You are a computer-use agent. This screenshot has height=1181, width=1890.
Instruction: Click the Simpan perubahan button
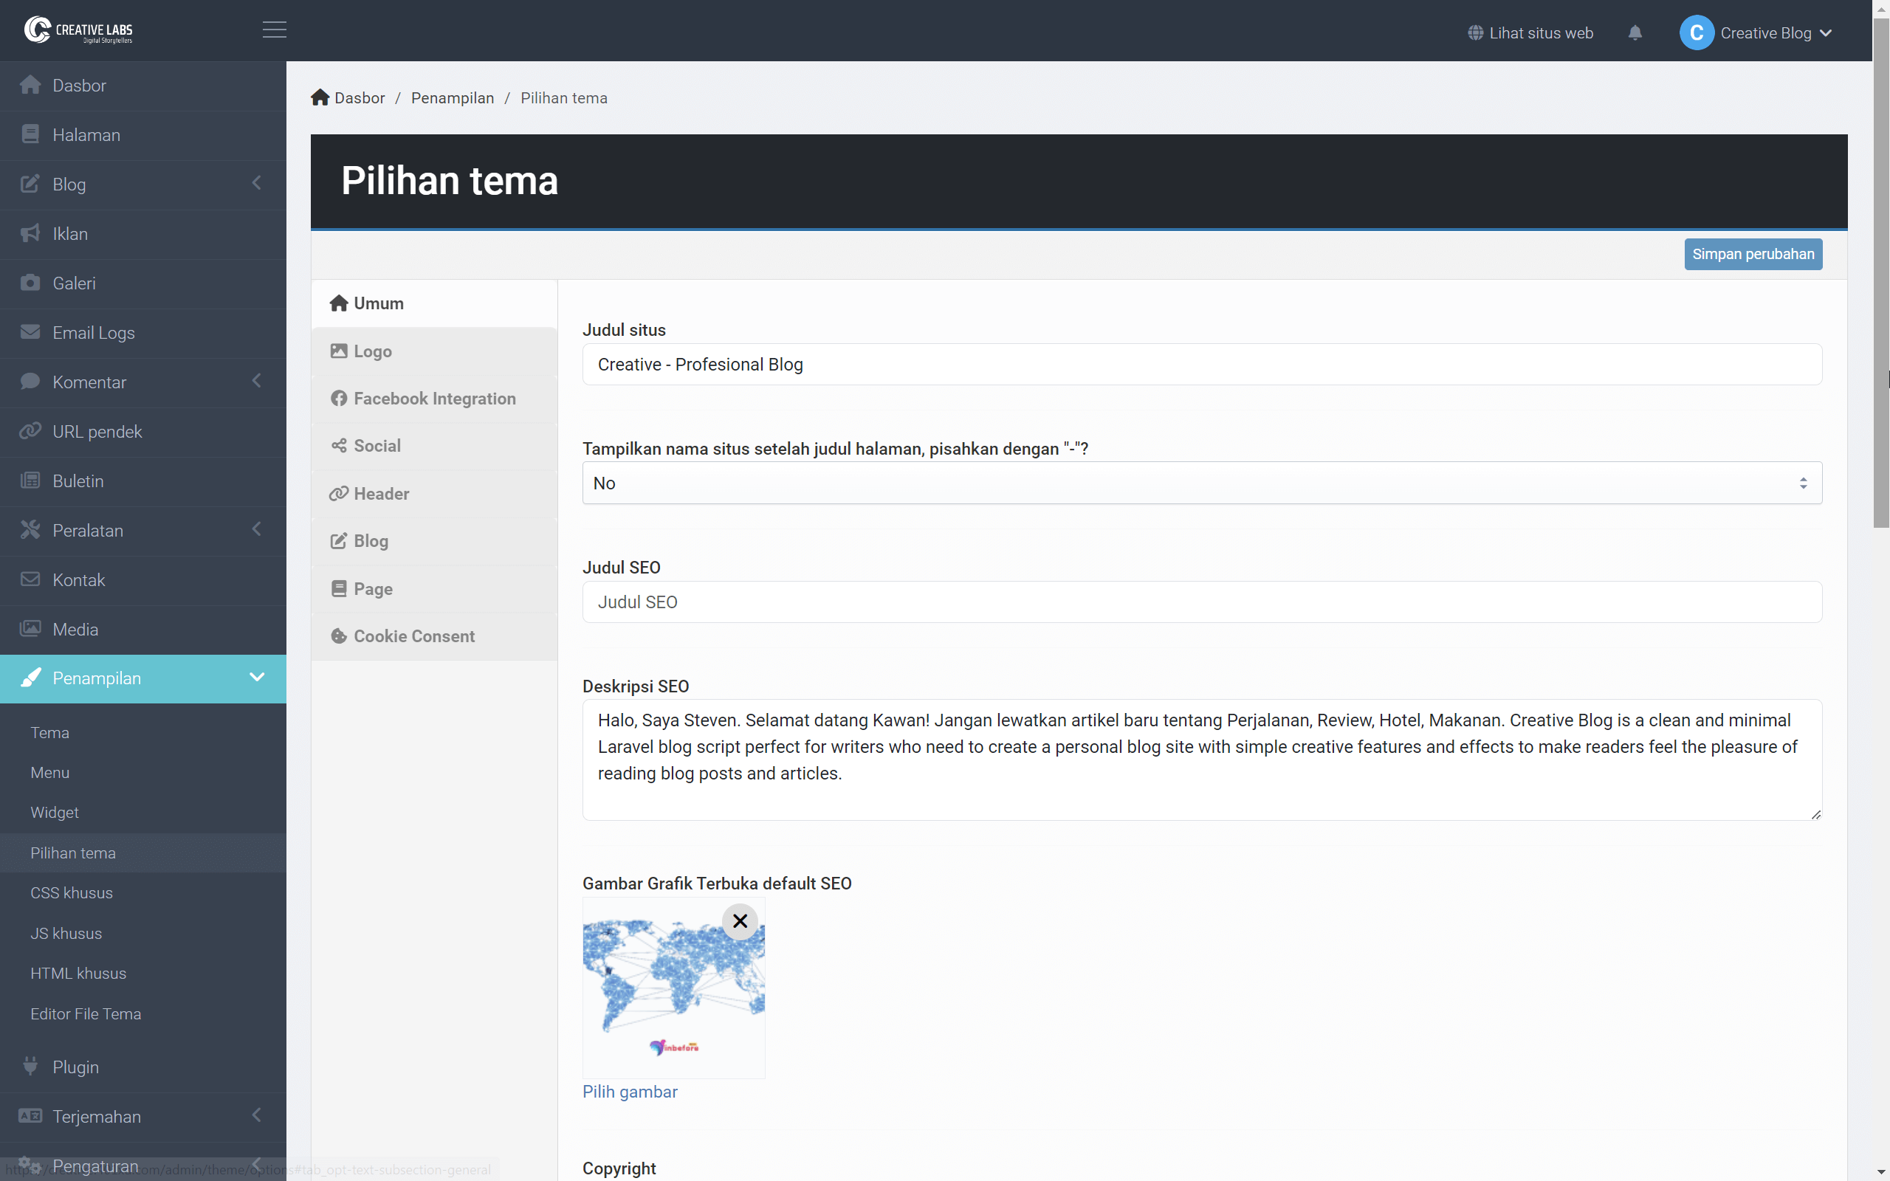click(1753, 254)
